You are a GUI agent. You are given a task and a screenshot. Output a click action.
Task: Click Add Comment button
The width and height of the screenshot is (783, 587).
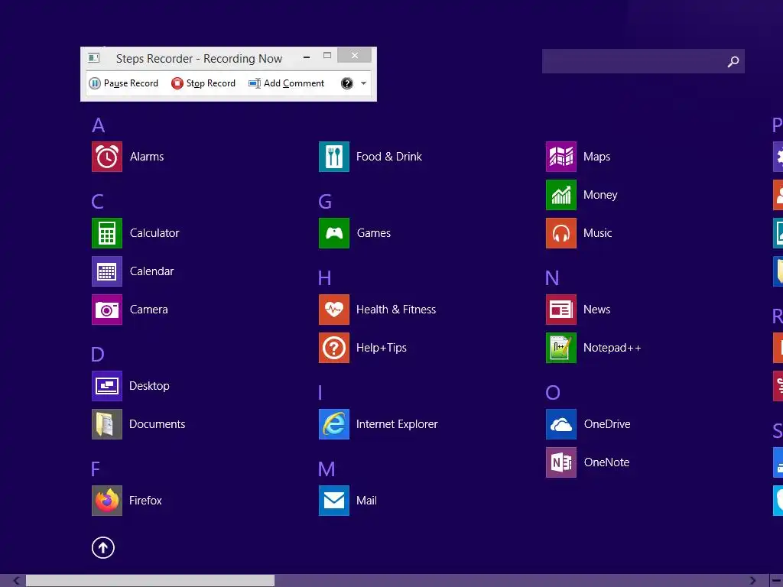287,83
